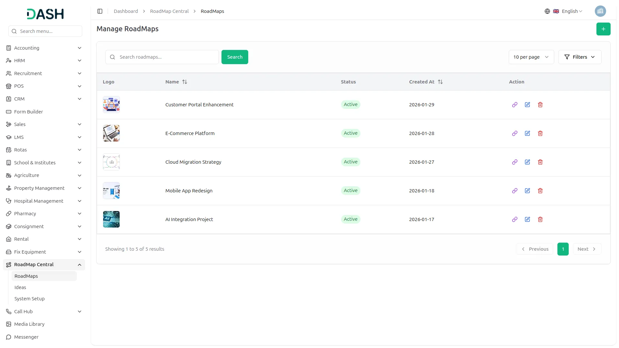Image resolution: width=619 pixels, height=348 pixels.
Task: Navigate to Dashboard via the breadcrumb link
Action: (x=125, y=11)
